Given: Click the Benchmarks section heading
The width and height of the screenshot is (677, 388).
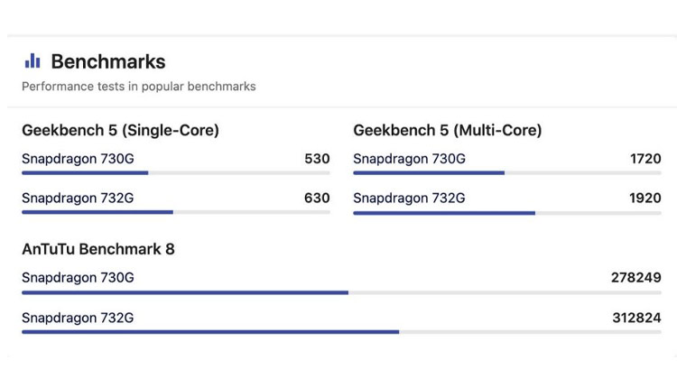Looking at the screenshot, I should pyautogui.click(x=108, y=61).
